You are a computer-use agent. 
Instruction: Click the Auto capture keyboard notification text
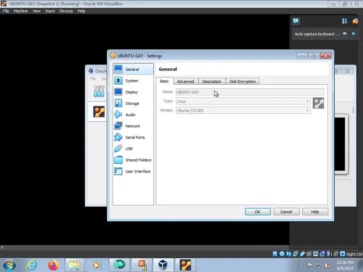click(x=317, y=34)
